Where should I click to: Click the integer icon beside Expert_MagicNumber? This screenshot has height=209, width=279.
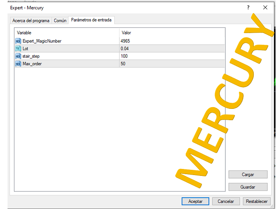(x=18, y=41)
